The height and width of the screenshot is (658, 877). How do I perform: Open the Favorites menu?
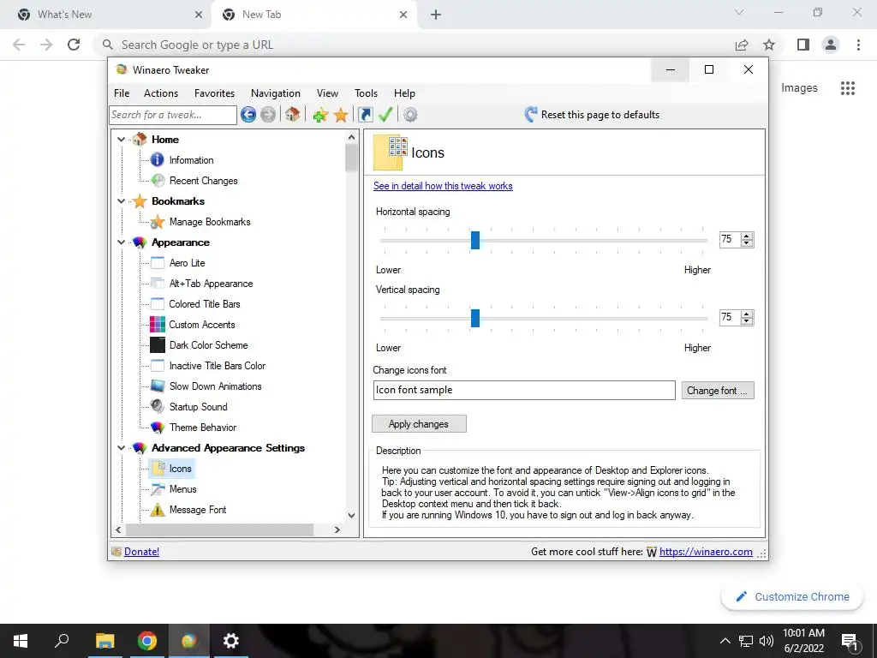click(214, 93)
